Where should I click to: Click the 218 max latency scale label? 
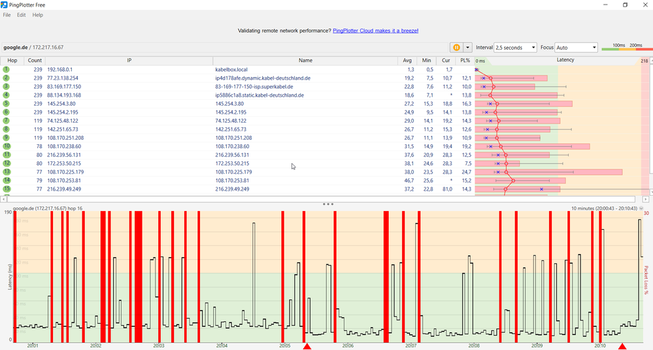point(645,61)
